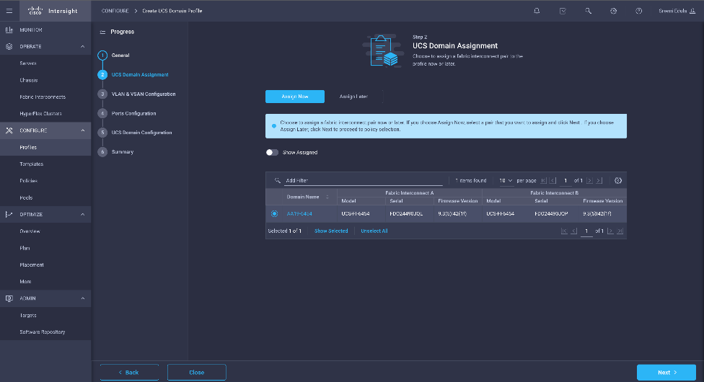Open the requests checklist icon
This screenshot has width=704, height=382.
[563, 11]
